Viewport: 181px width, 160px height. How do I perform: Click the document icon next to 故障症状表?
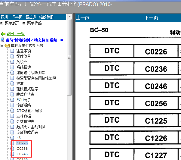12,94
